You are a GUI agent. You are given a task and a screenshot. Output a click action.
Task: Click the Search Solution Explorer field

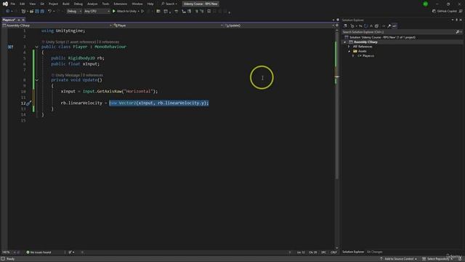coord(398,32)
